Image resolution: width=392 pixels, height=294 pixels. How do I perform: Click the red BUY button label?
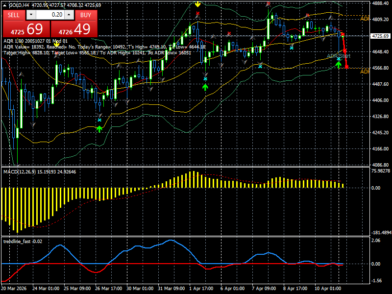(x=86, y=15)
